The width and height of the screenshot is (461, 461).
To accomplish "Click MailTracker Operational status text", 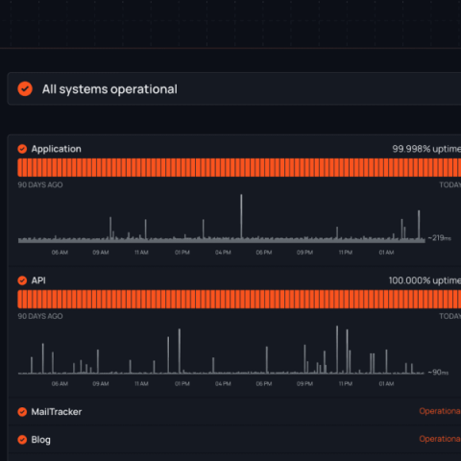I will coord(440,411).
